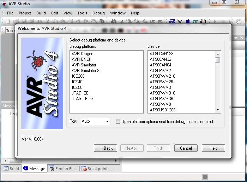Click the binoculars Find icon in toolbar

click(114, 22)
